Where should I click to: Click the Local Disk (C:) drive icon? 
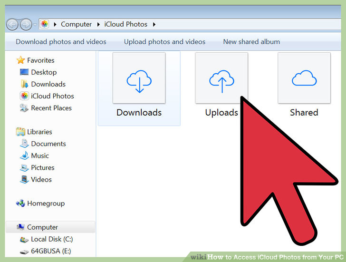tap(24, 239)
